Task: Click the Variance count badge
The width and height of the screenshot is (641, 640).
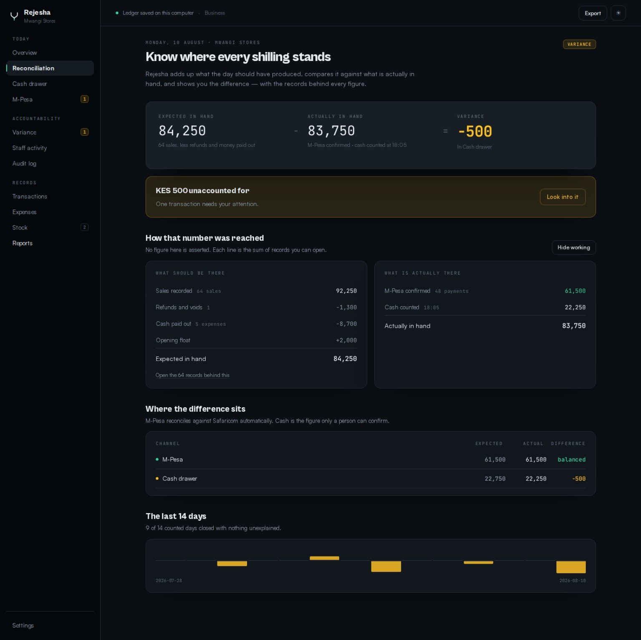Action: point(84,132)
